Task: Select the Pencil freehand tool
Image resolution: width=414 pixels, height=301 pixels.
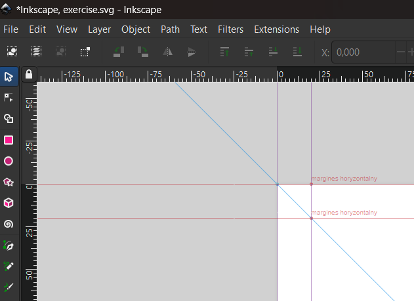Action: tap(9, 266)
